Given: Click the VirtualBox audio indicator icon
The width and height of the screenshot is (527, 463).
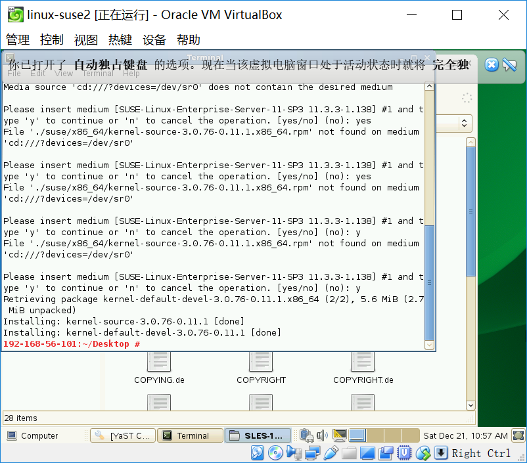Looking at the screenshot, I should (x=294, y=453).
